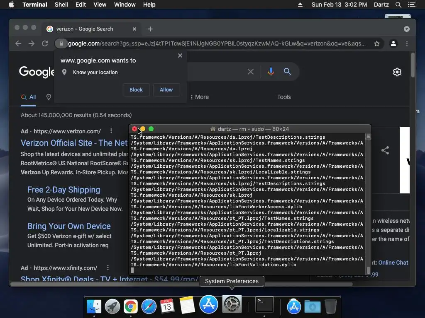Open Bring Your Own Device link
Screen dimensions: 425x318
point(69,226)
